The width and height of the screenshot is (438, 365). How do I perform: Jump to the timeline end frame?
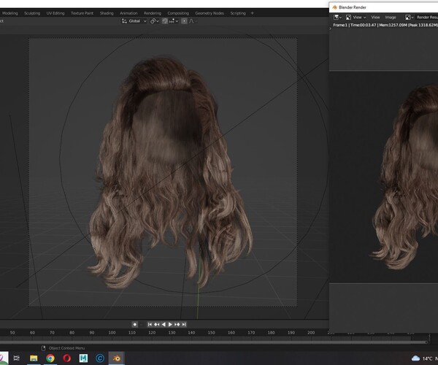coord(184,324)
